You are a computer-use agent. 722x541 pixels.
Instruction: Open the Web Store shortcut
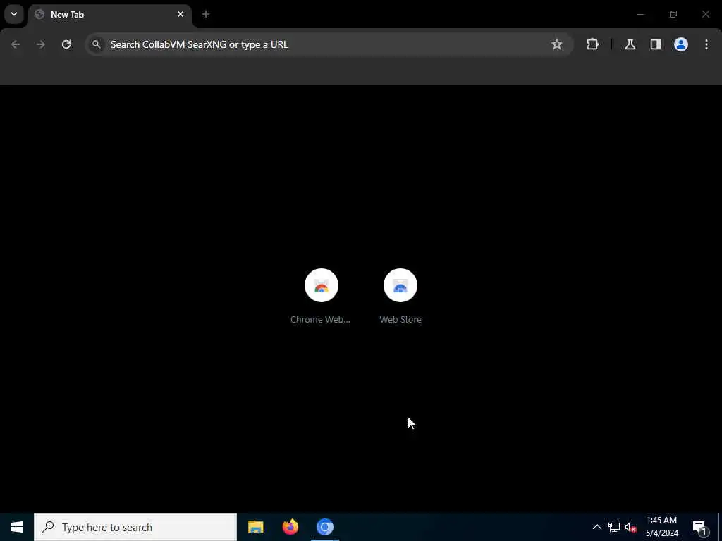tap(400, 297)
